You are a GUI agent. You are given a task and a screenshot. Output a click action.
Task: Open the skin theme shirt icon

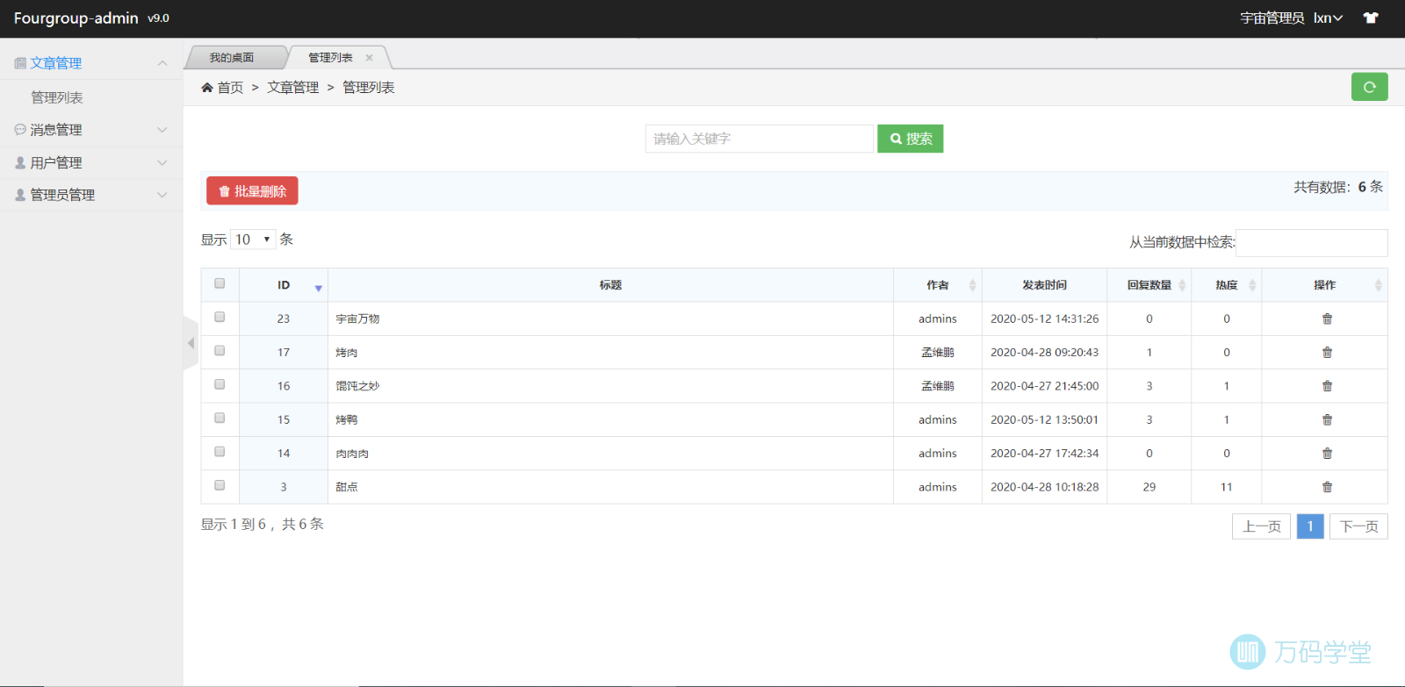pyautogui.click(x=1371, y=18)
